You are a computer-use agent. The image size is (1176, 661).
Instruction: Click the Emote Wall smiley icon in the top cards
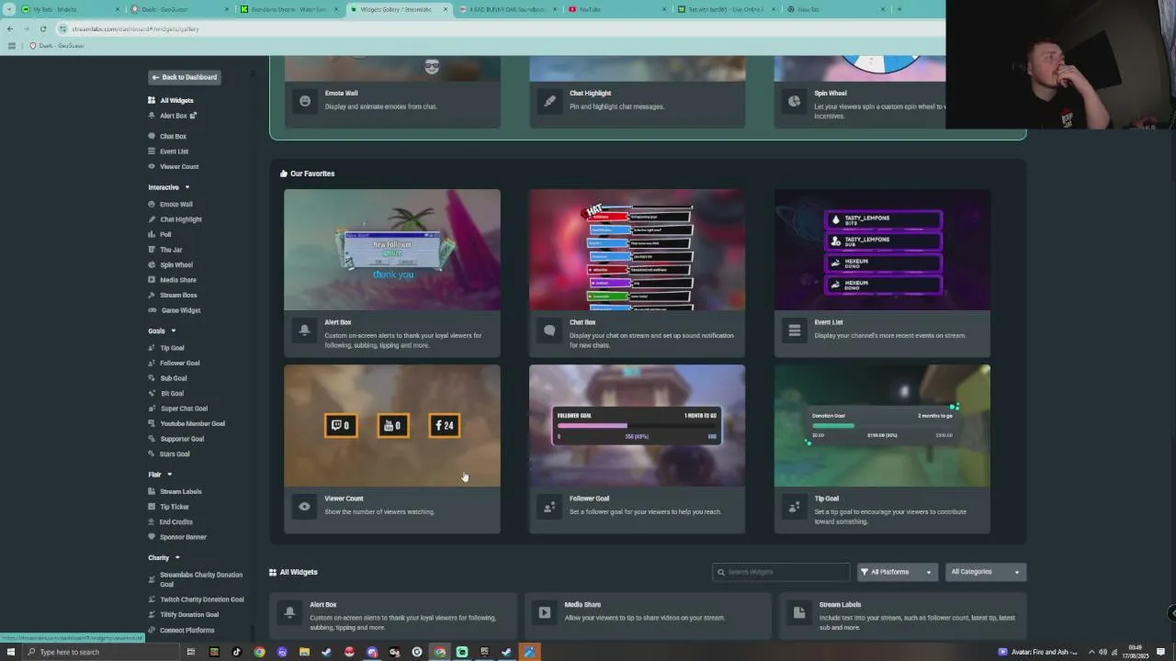point(304,100)
